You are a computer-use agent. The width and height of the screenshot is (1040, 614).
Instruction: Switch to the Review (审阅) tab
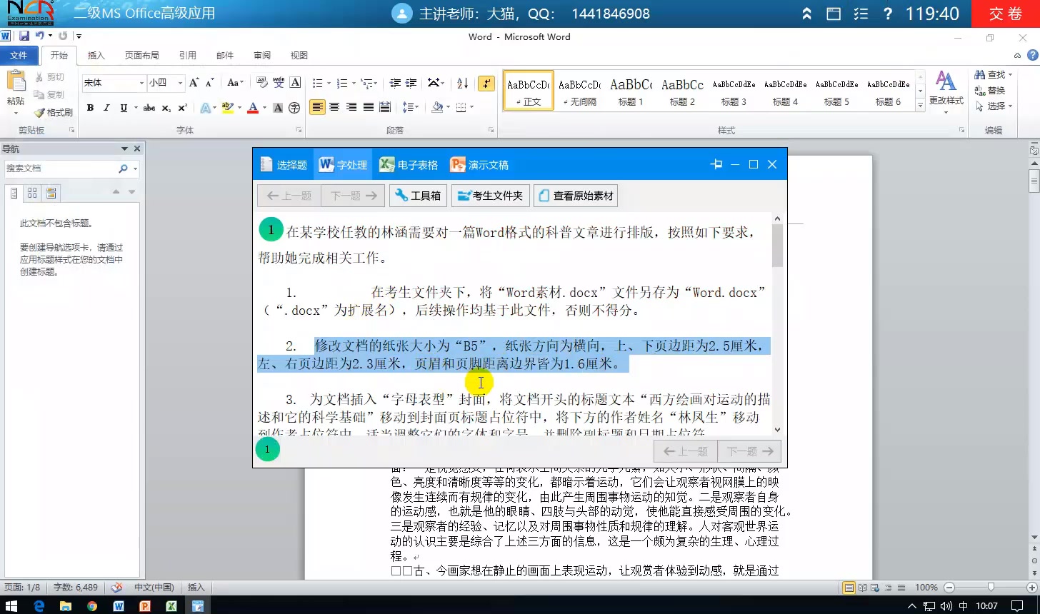click(262, 55)
